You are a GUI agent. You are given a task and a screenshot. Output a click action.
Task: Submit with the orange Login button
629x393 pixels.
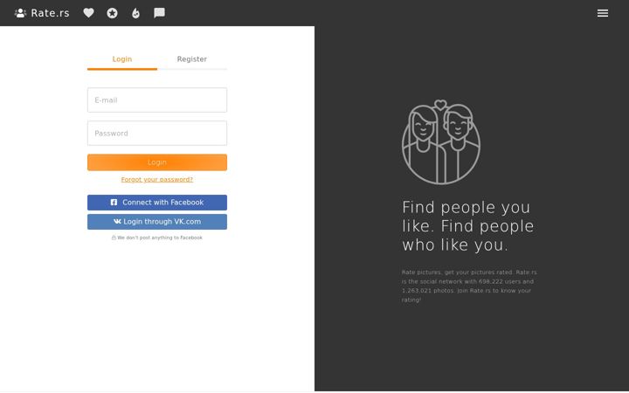[157, 162]
